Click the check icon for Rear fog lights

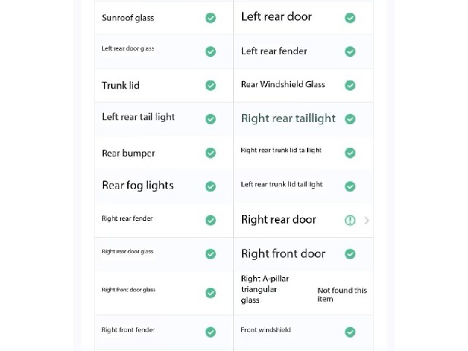[x=211, y=186]
